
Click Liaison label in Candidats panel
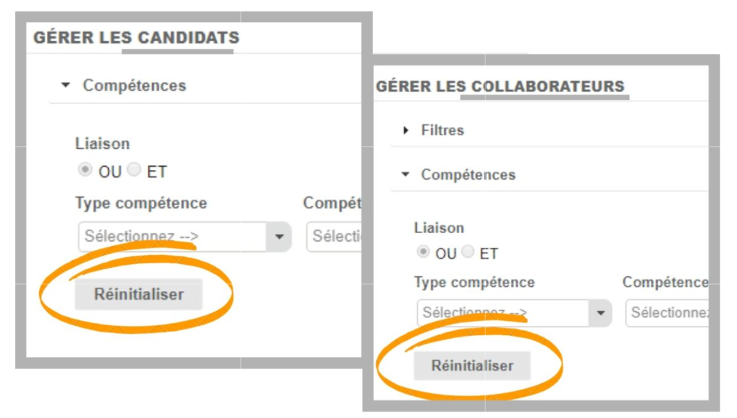[102, 143]
